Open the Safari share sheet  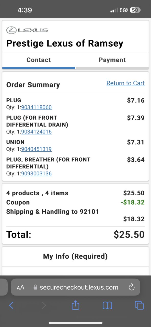click(75, 305)
